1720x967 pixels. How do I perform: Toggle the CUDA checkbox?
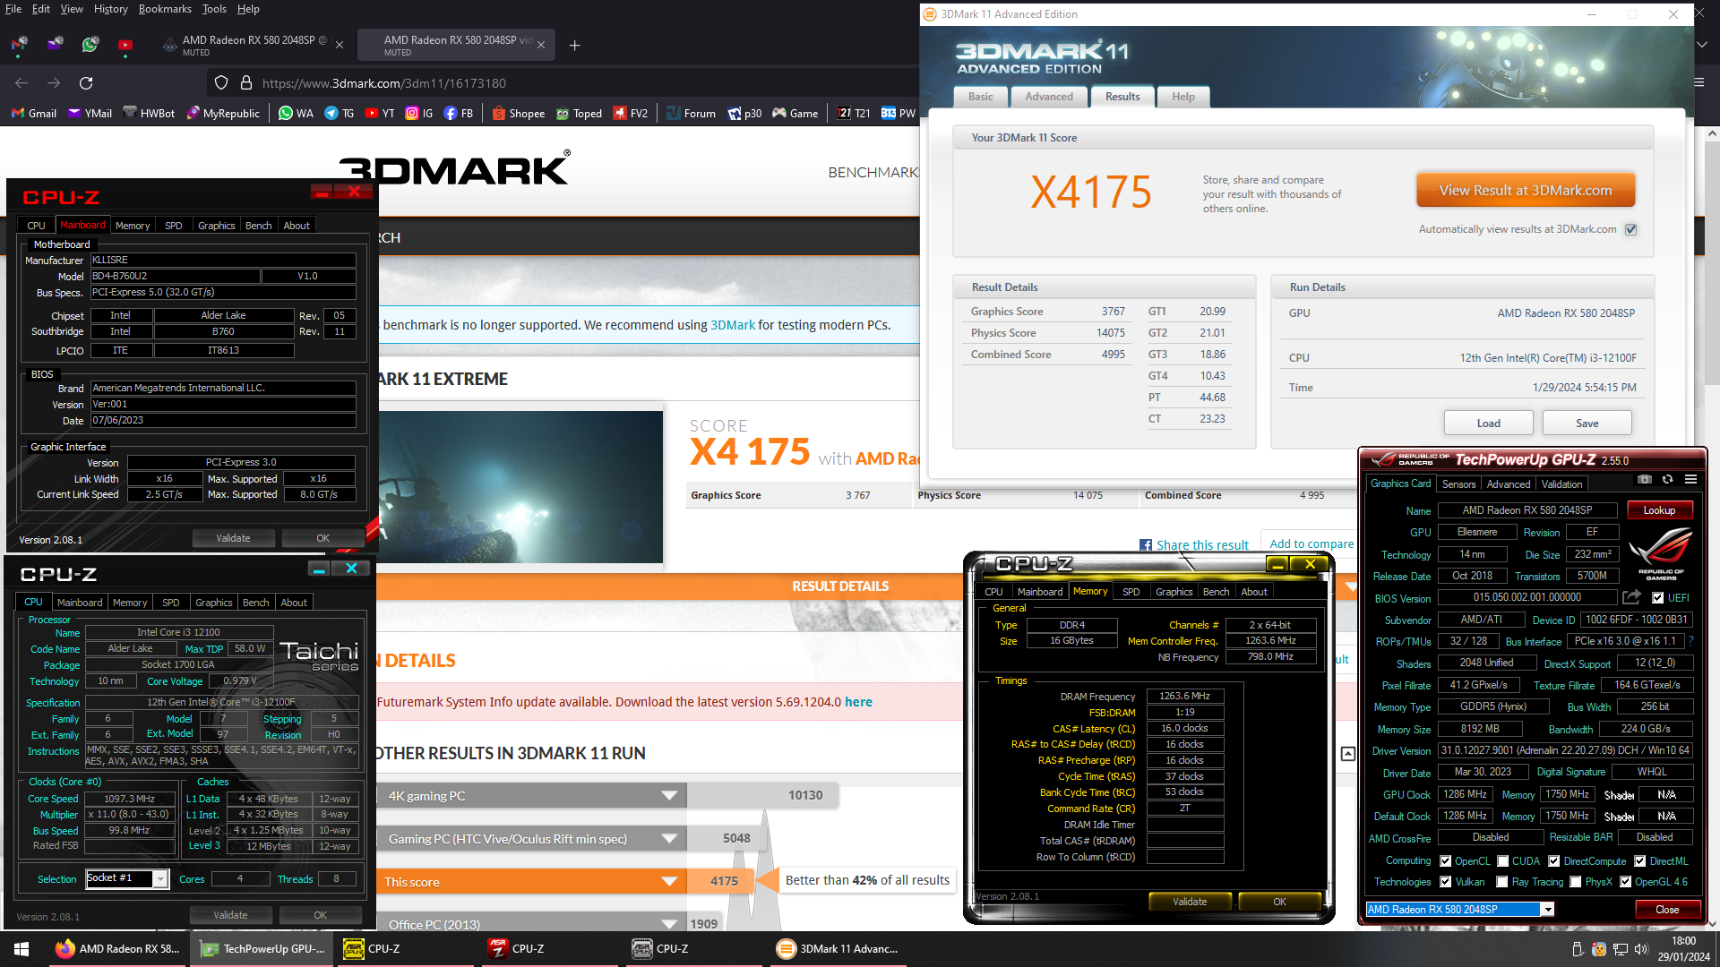click(1502, 861)
